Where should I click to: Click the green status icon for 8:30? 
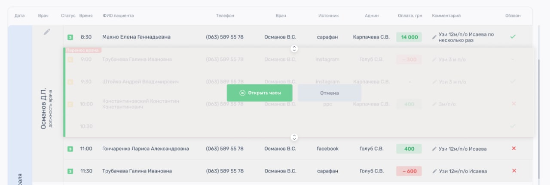(70, 37)
